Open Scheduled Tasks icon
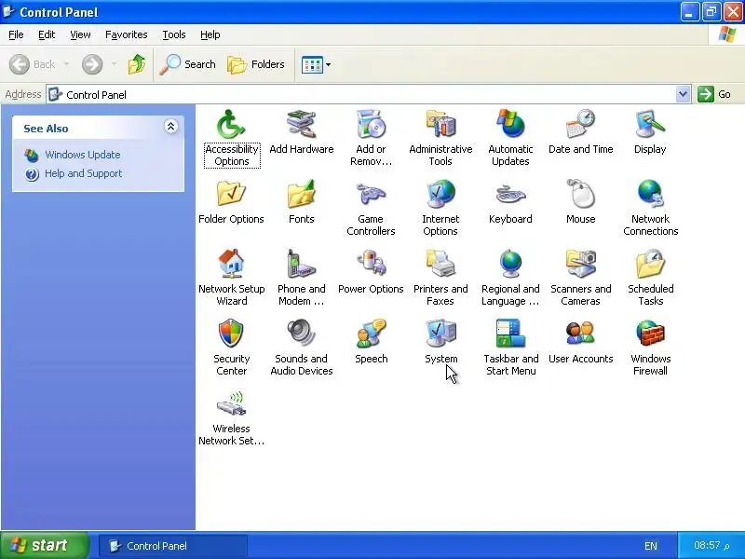745x559 pixels. pos(650,264)
